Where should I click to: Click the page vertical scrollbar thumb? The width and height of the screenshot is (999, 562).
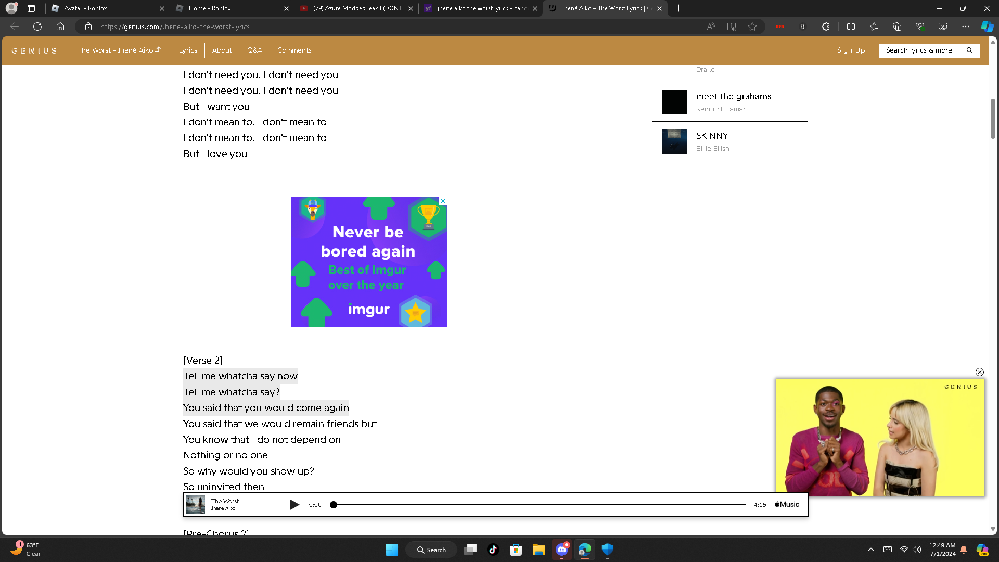[x=993, y=119]
